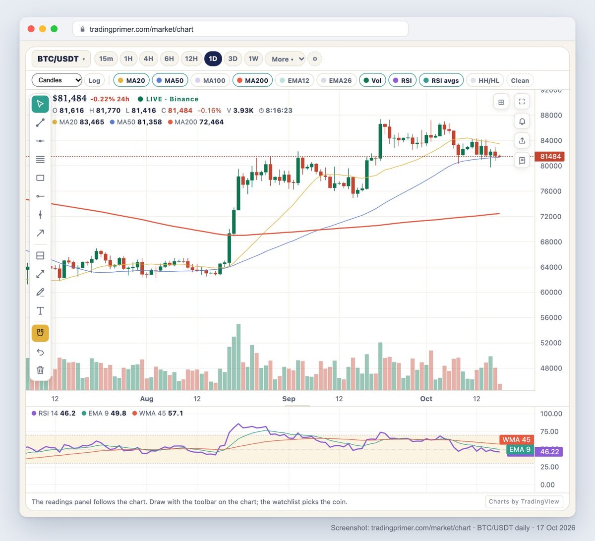
Task: Switch to 12H timeframe
Action: (x=191, y=59)
